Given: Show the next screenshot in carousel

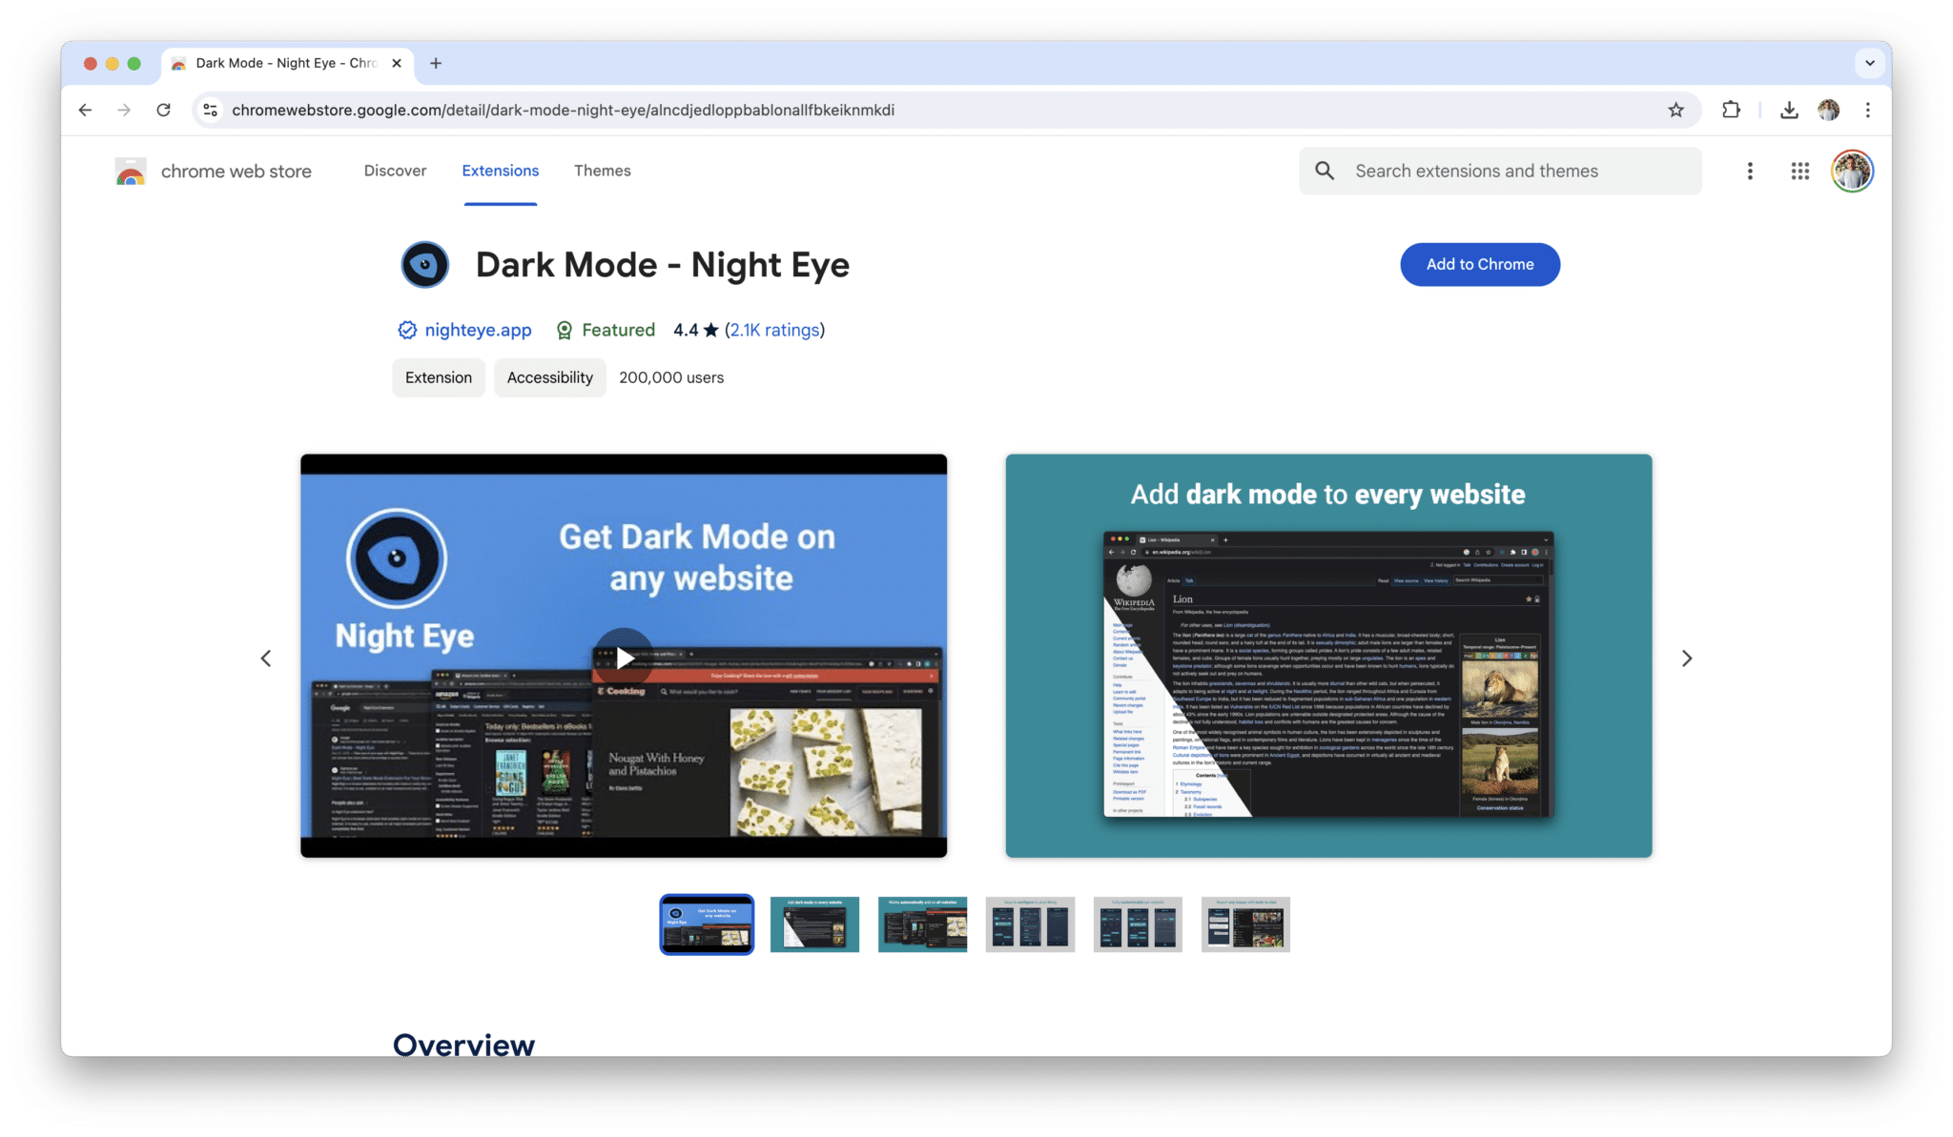Looking at the screenshot, I should click(1686, 659).
